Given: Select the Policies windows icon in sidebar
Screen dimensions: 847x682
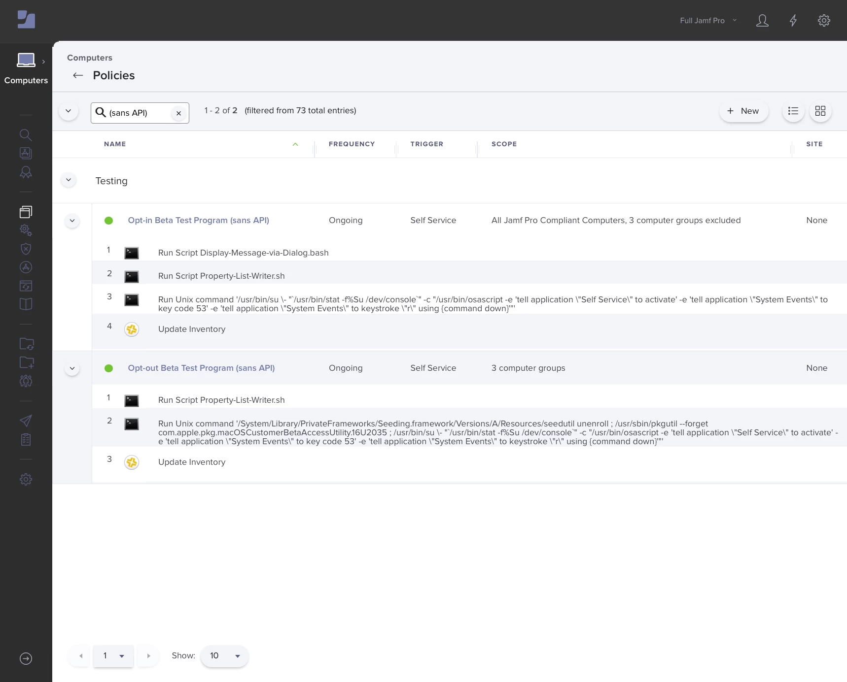Looking at the screenshot, I should pyautogui.click(x=26, y=212).
